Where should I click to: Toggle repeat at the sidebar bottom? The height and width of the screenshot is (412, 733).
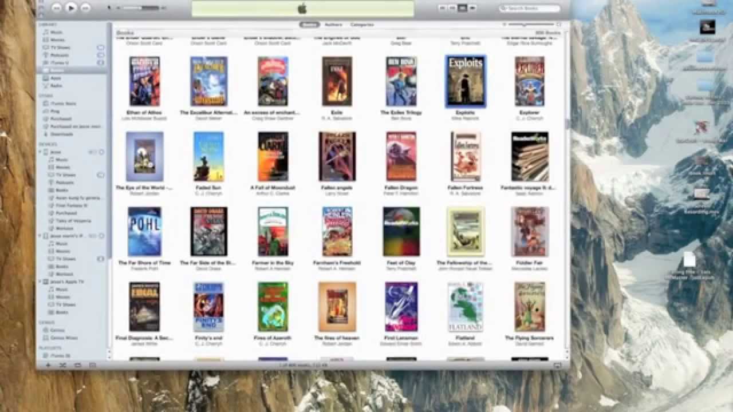(78, 365)
